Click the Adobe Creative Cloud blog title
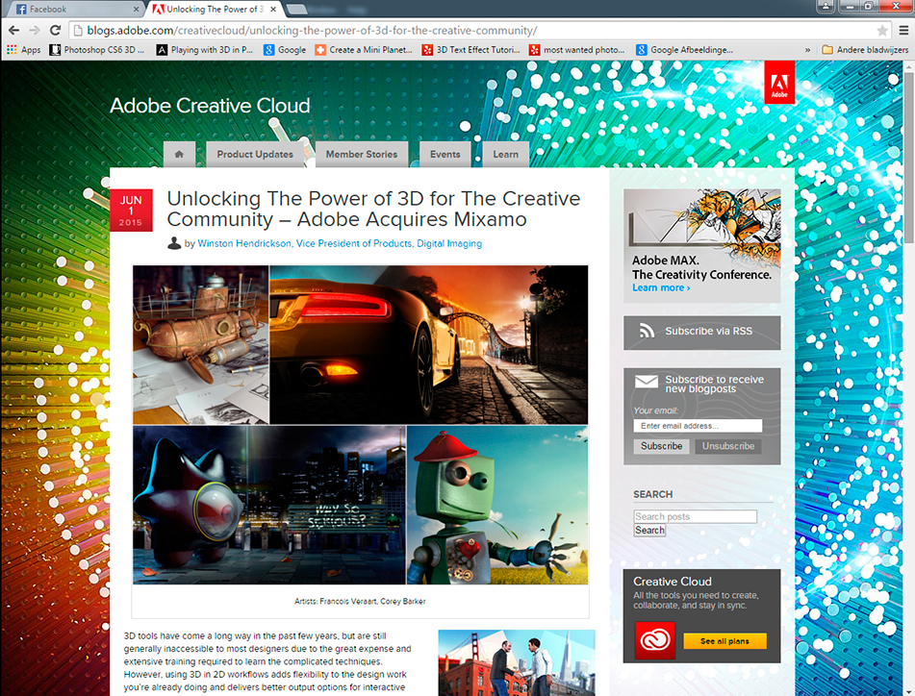Viewport: 915px width, 696px height. point(210,106)
